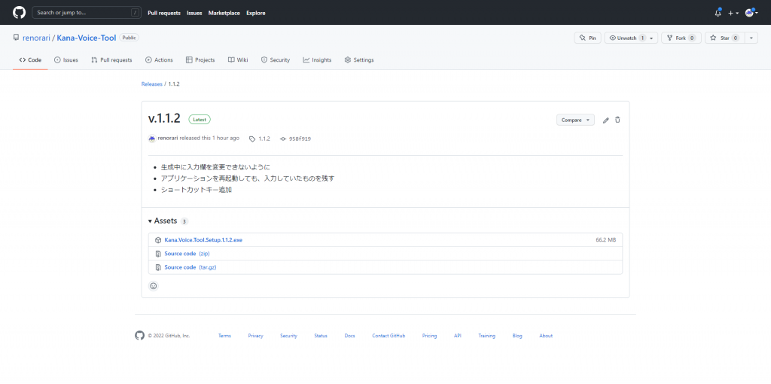The width and height of the screenshot is (771, 384).
Task: Switch to the Actions tab
Action: point(159,60)
